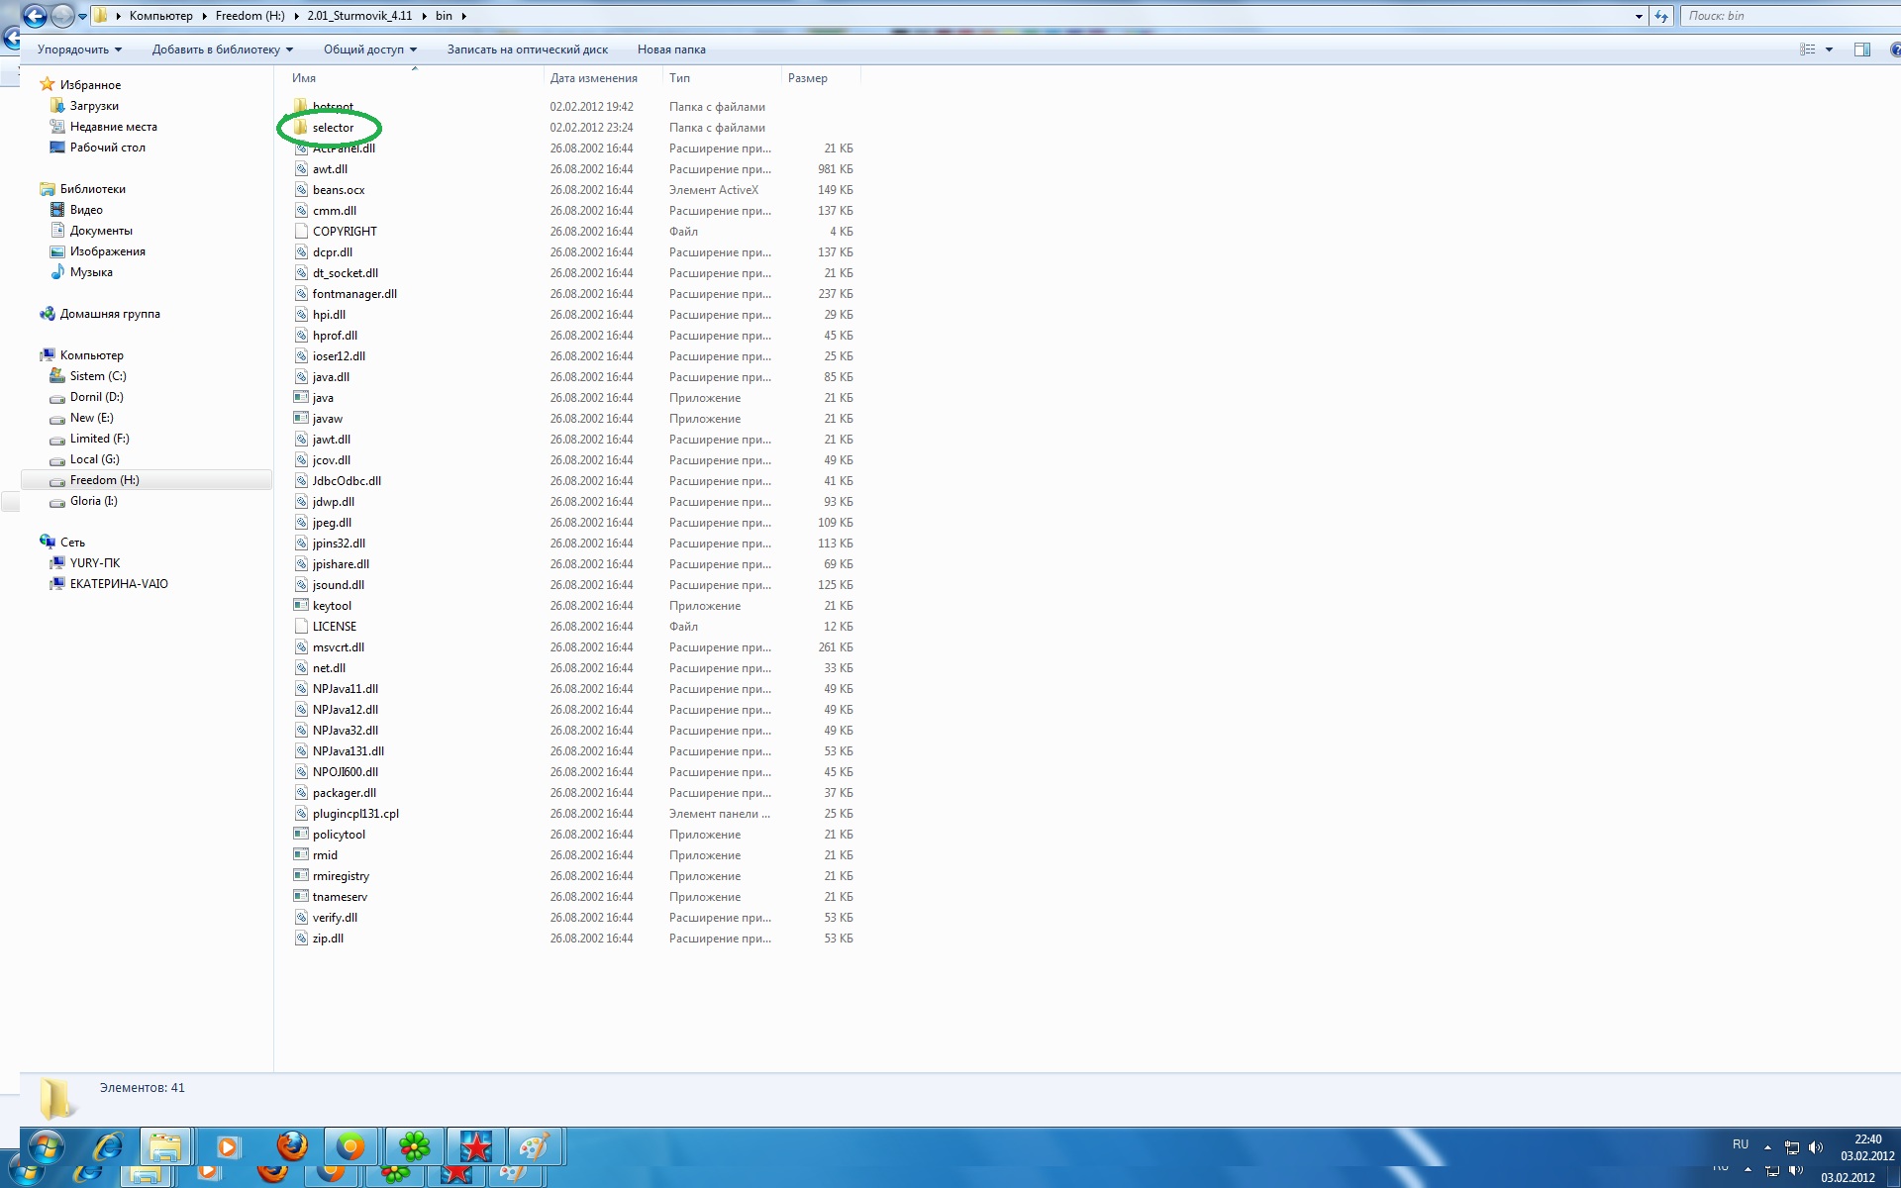Open Sistem (C:) drive in sidebar
The width and height of the screenshot is (1901, 1188).
tap(97, 376)
